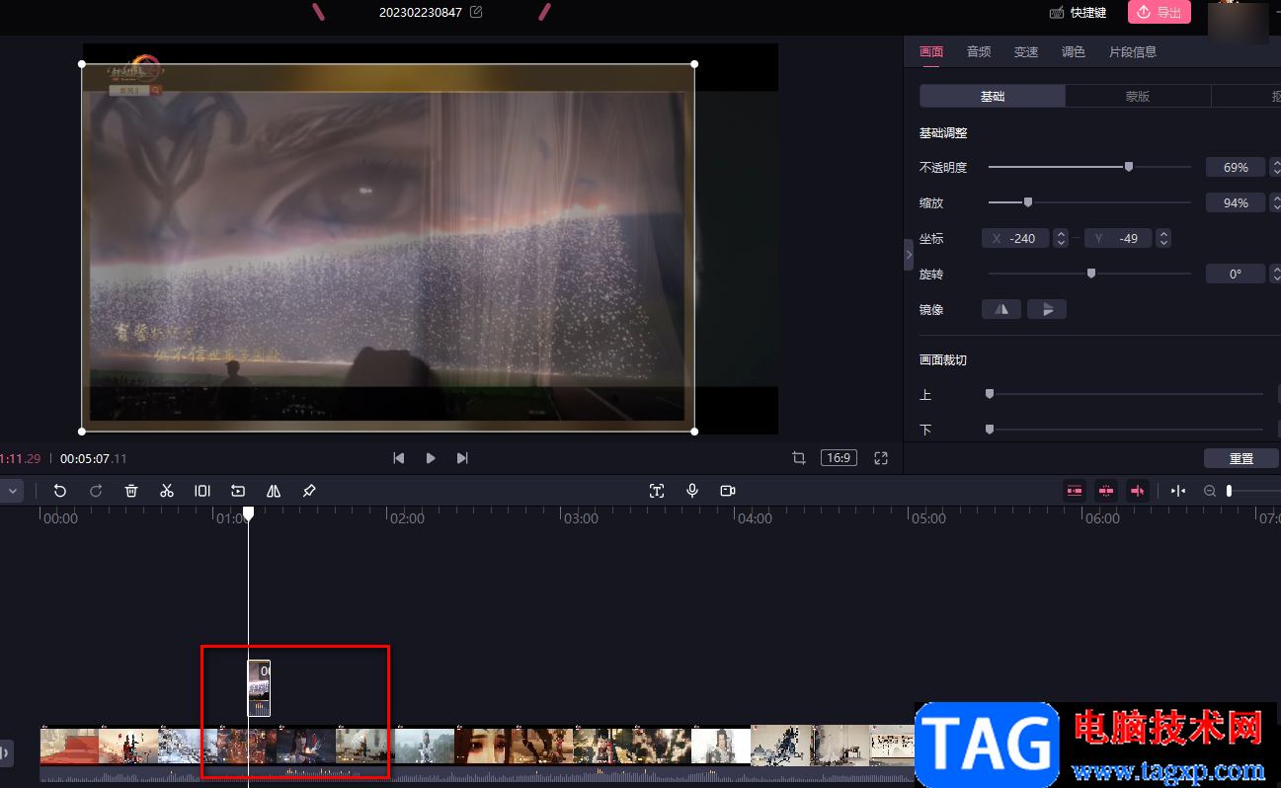Open the 片段信息 tab
The height and width of the screenshot is (788, 1281).
[1133, 52]
